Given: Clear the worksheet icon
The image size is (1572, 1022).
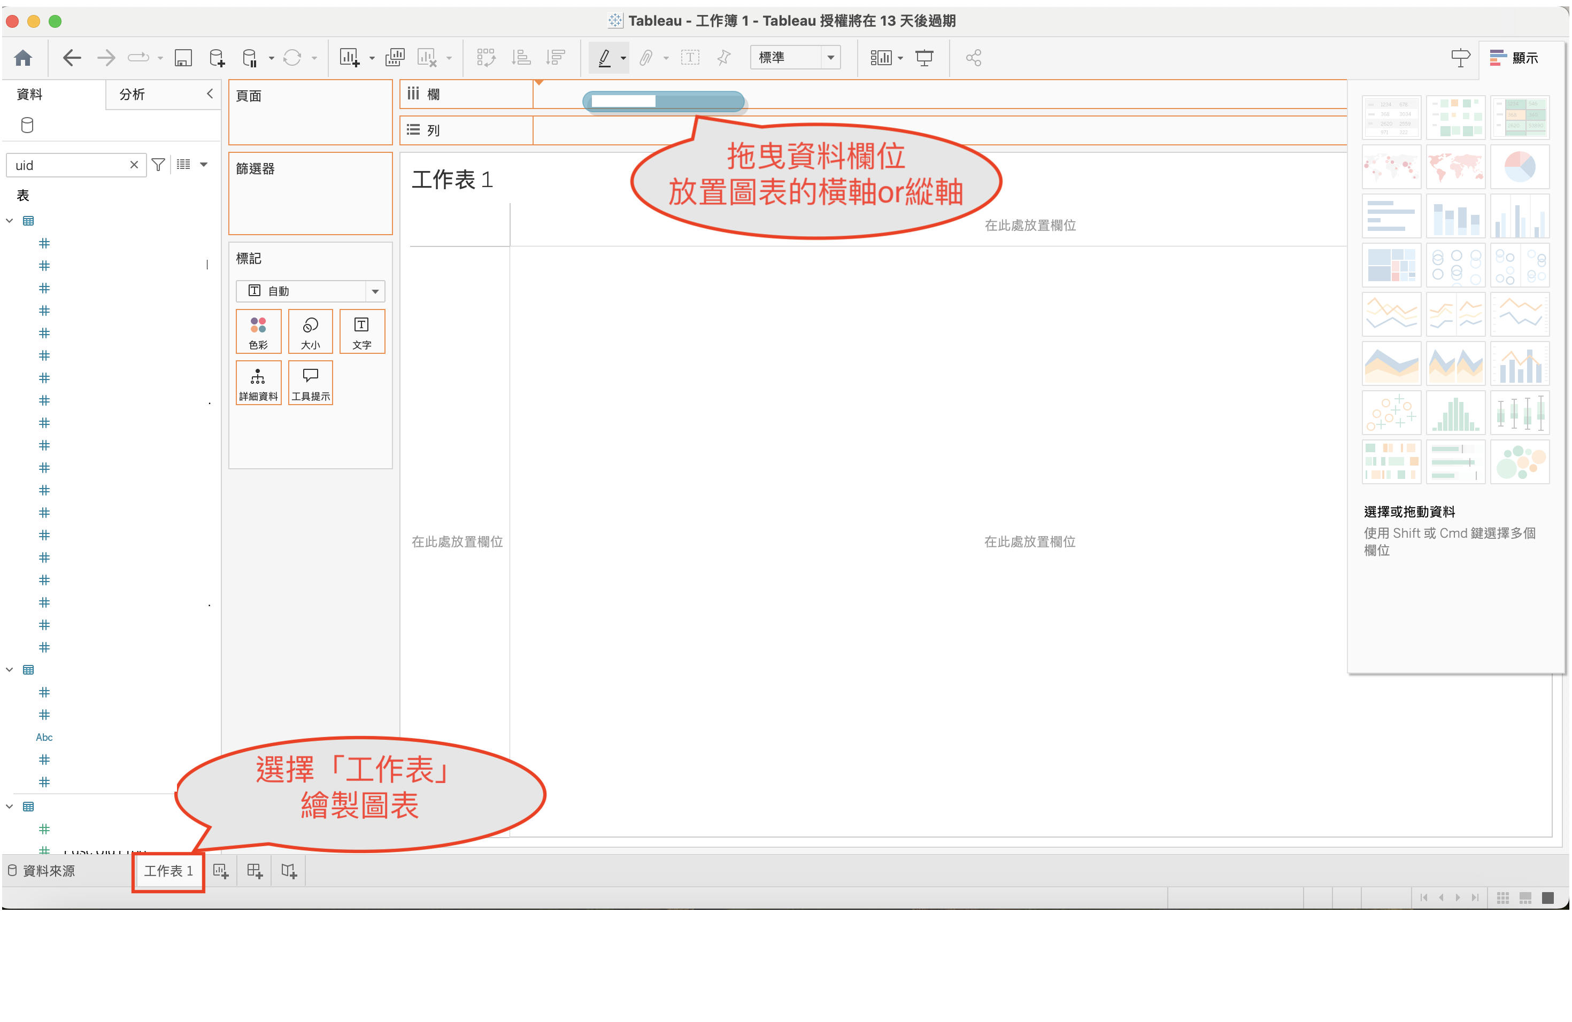Looking at the screenshot, I should pos(427,58).
